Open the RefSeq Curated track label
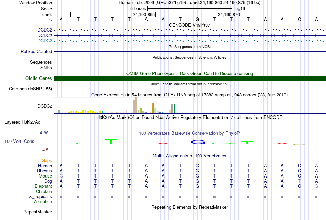Image resolution: width=326 pixels, height=220 pixels. (x=36, y=51)
